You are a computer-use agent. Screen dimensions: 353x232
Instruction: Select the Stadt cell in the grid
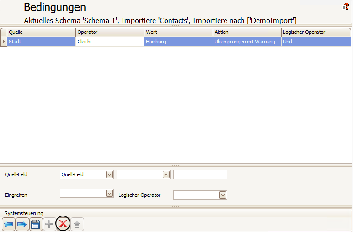click(41, 42)
